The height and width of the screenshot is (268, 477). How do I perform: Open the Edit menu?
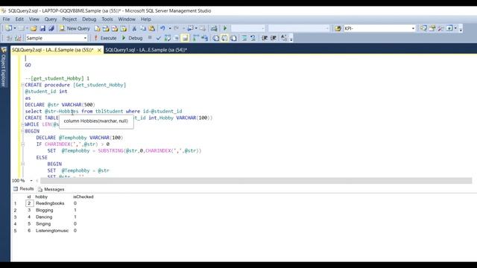tap(19, 19)
